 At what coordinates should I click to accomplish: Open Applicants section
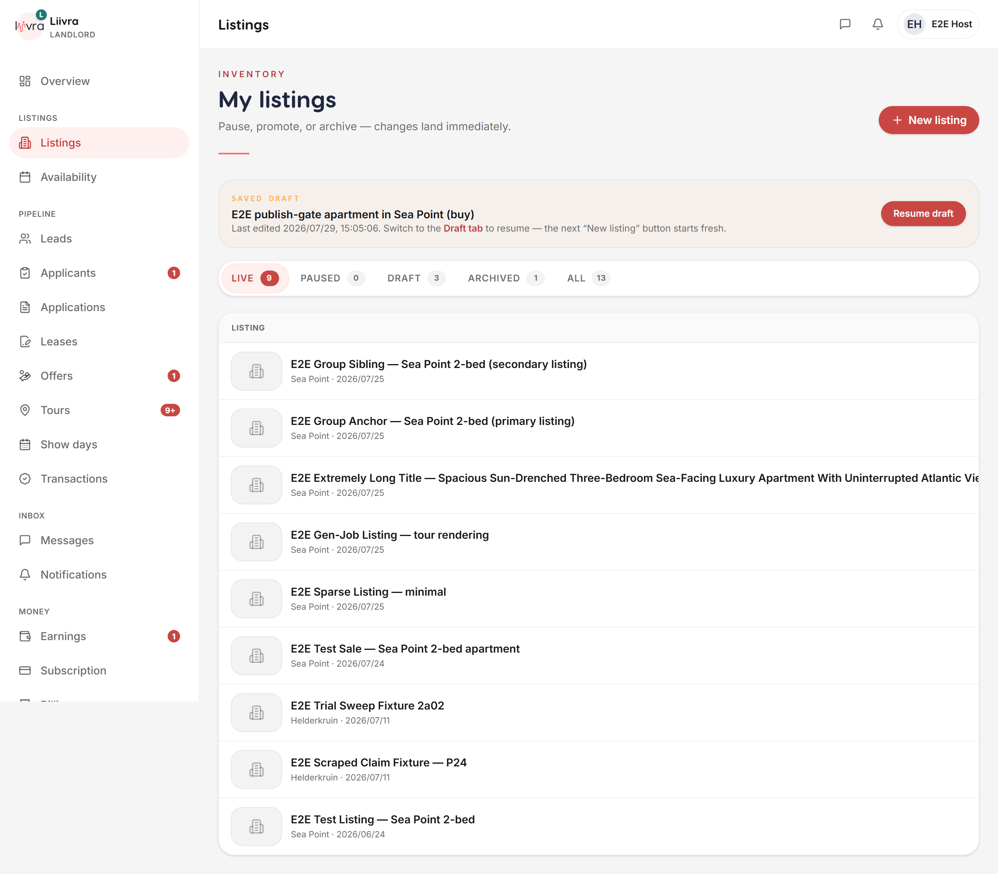point(99,272)
